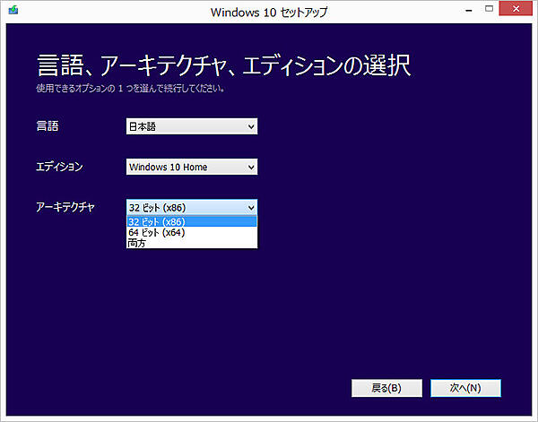This screenshot has height=422, width=538.
Task: Open the 言語 dropdown showing 日本語
Action: pyautogui.click(x=192, y=126)
